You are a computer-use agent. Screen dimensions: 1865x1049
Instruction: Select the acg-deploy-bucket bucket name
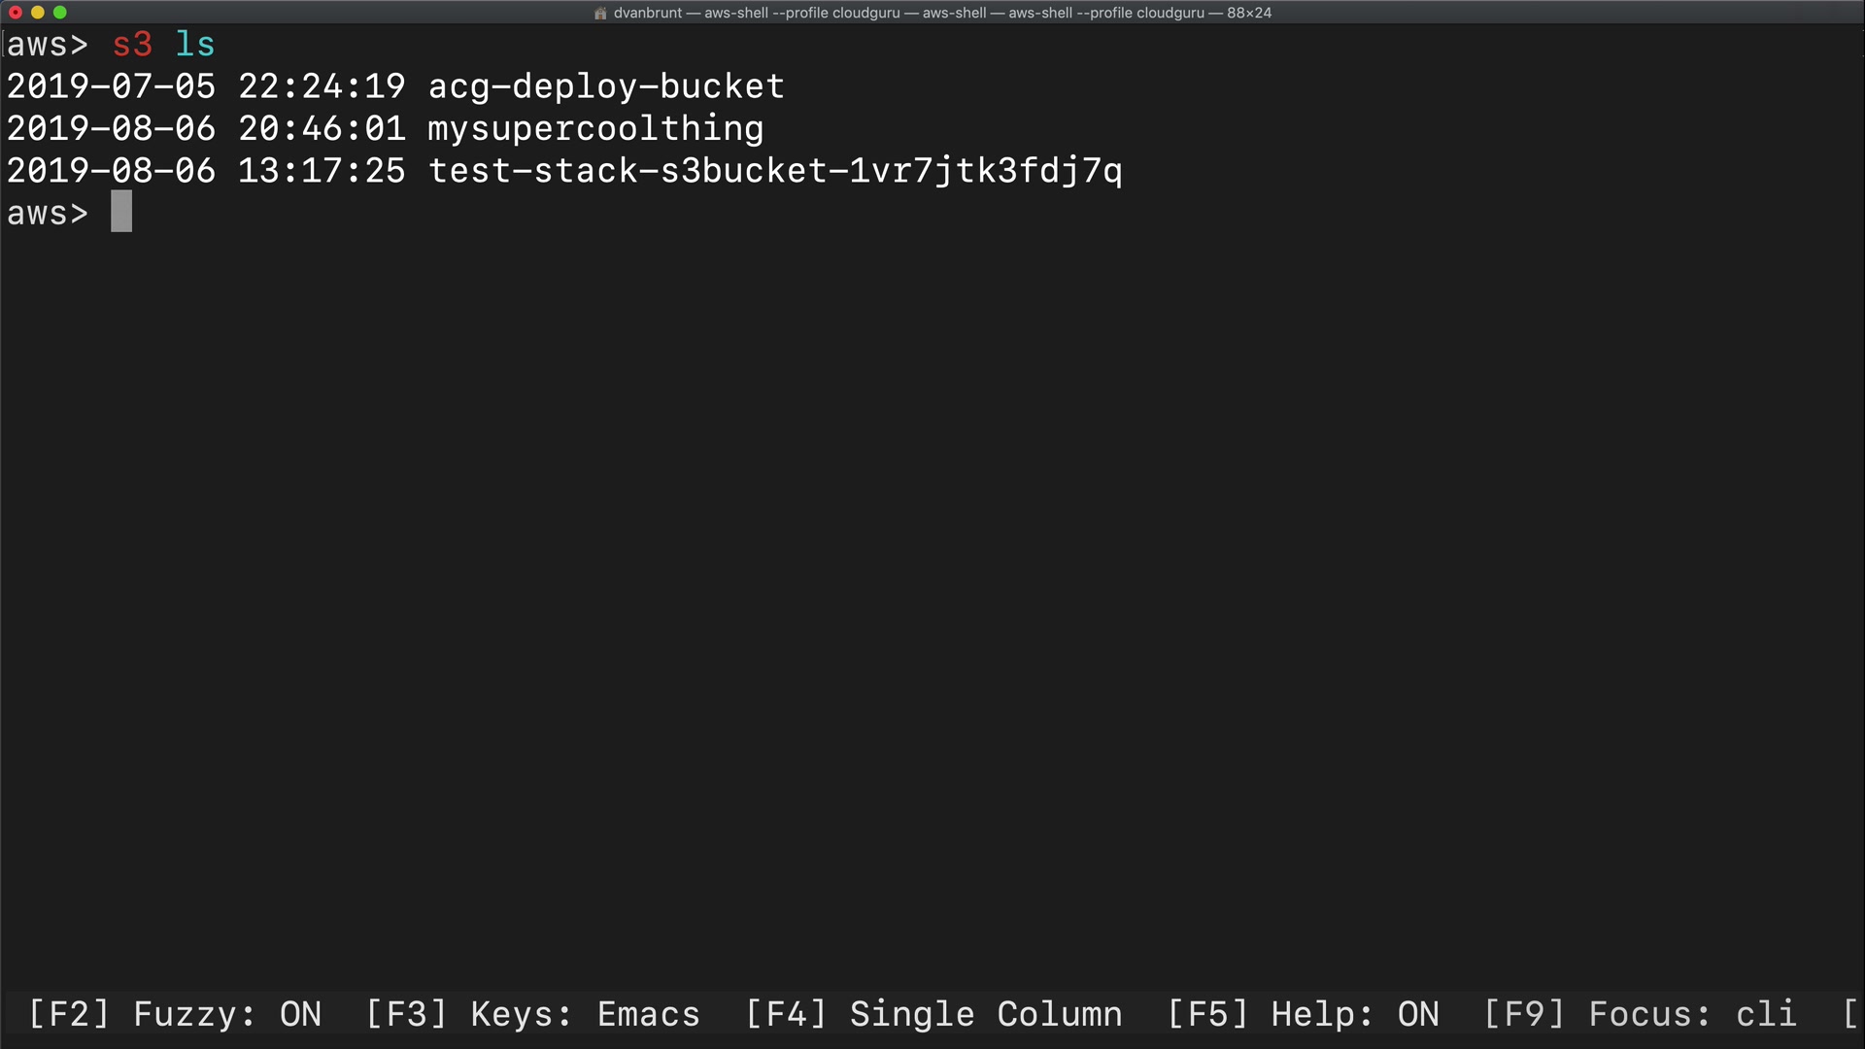[x=606, y=86]
